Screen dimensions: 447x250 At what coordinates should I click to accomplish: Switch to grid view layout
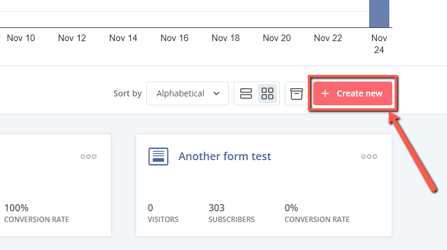(267, 93)
